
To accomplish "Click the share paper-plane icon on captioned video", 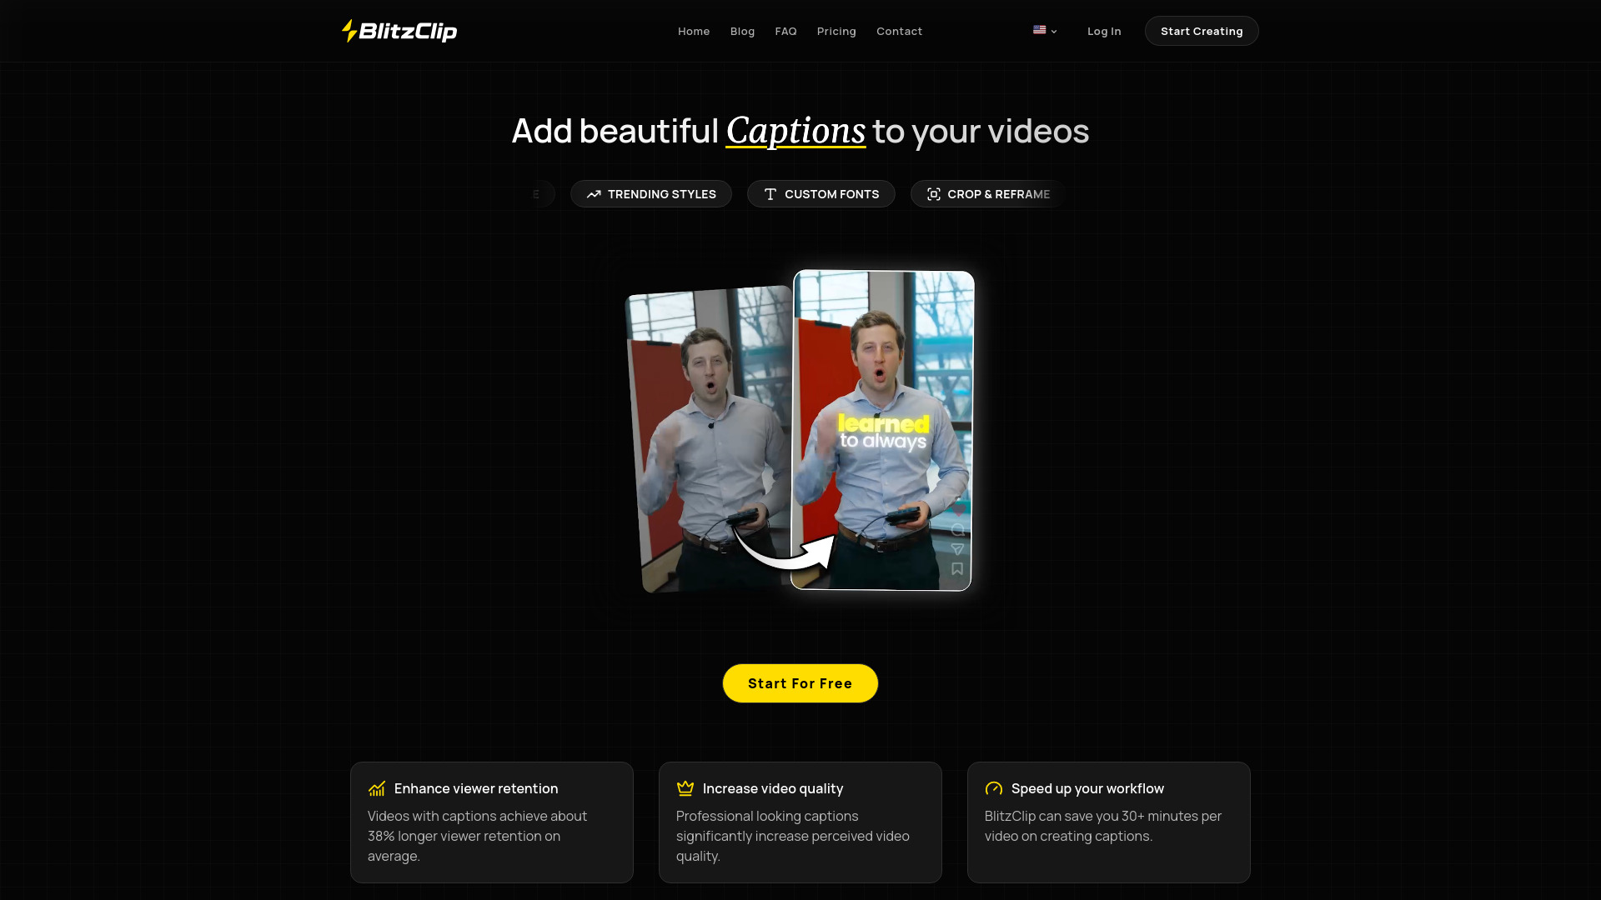I will 957,549.
